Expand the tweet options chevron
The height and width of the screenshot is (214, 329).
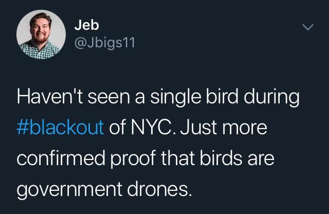click(308, 27)
